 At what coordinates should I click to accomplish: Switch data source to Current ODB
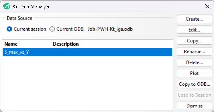click(x=52, y=29)
